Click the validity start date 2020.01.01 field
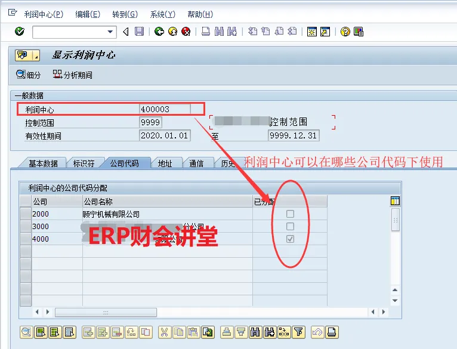Screen dimensions: 457x349 click(165, 135)
